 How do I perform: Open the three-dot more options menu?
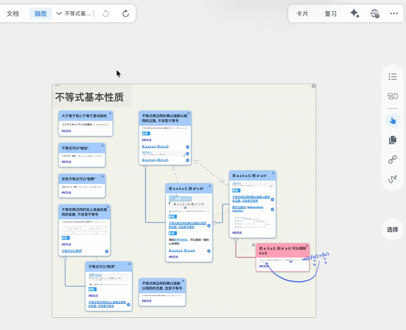coord(394,14)
